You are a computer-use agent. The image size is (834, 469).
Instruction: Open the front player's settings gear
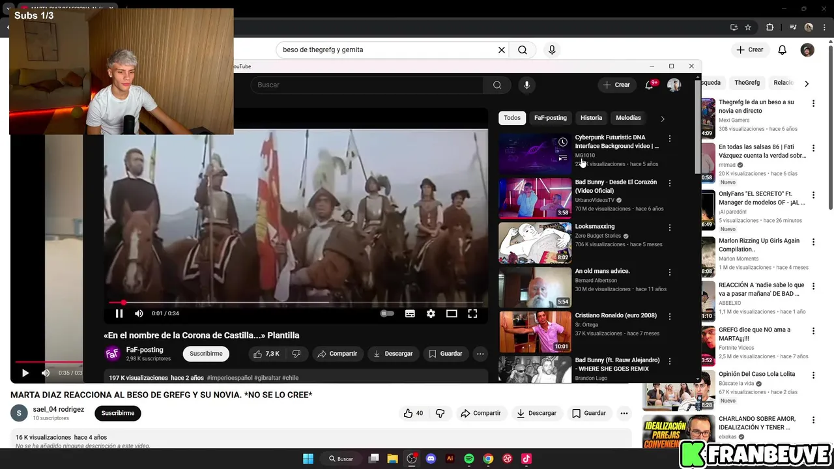click(x=431, y=313)
